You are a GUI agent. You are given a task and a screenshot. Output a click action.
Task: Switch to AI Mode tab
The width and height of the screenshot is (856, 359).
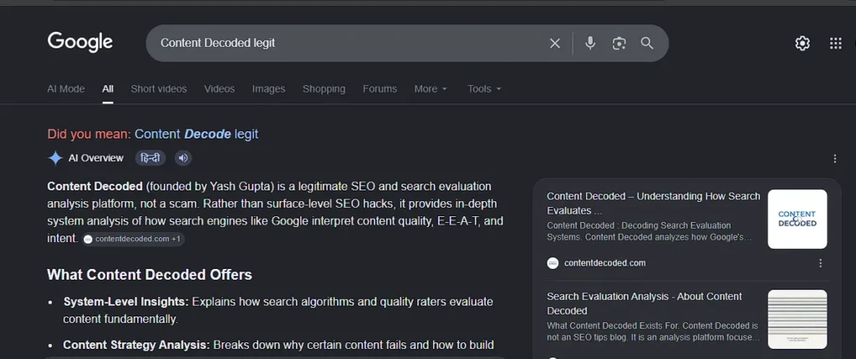coord(65,89)
